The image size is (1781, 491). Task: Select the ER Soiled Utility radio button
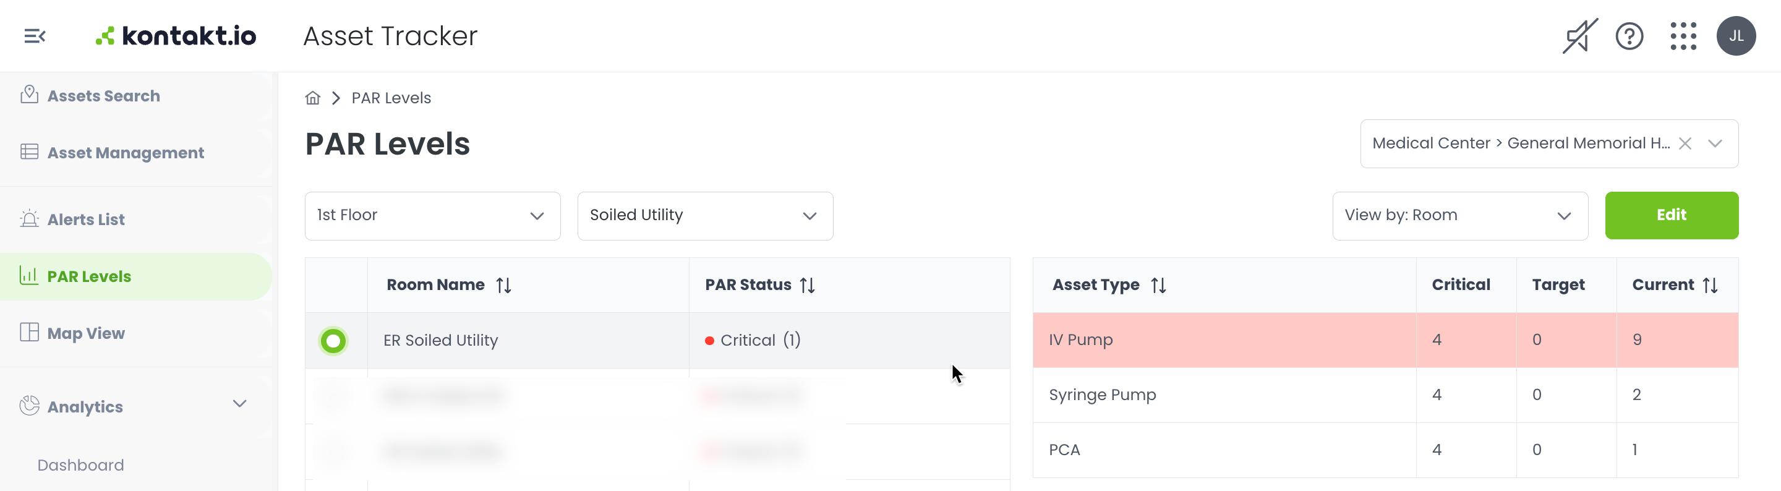click(x=333, y=340)
